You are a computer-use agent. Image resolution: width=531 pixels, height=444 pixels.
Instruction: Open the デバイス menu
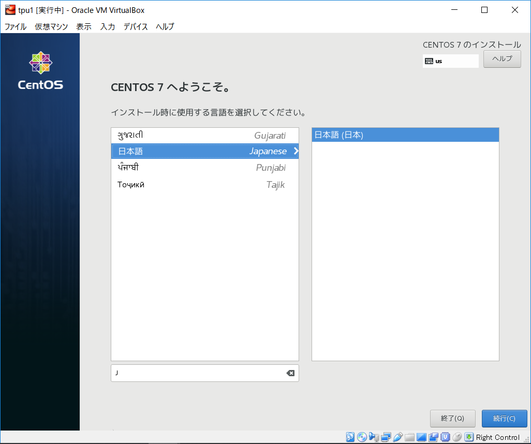[x=136, y=27]
